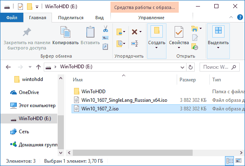The image size is (245, 166).
Task: Click the Copy path icon
Action: (105, 38)
